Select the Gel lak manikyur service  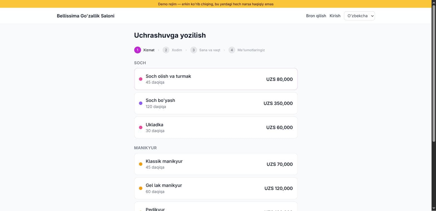click(216, 188)
